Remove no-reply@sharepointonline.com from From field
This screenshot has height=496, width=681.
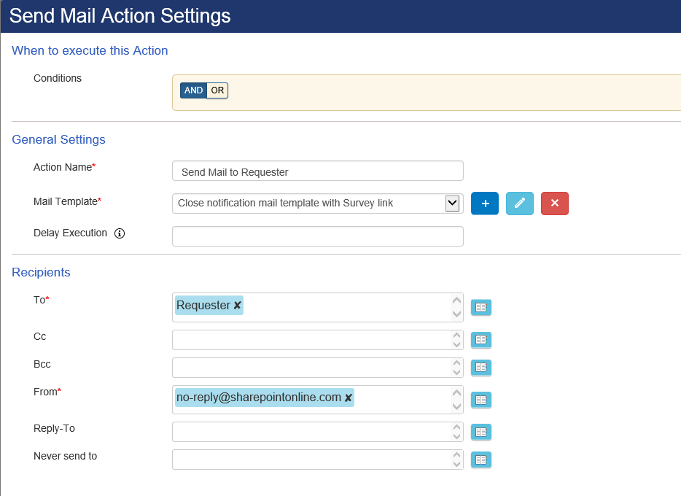tap(349, 398)
